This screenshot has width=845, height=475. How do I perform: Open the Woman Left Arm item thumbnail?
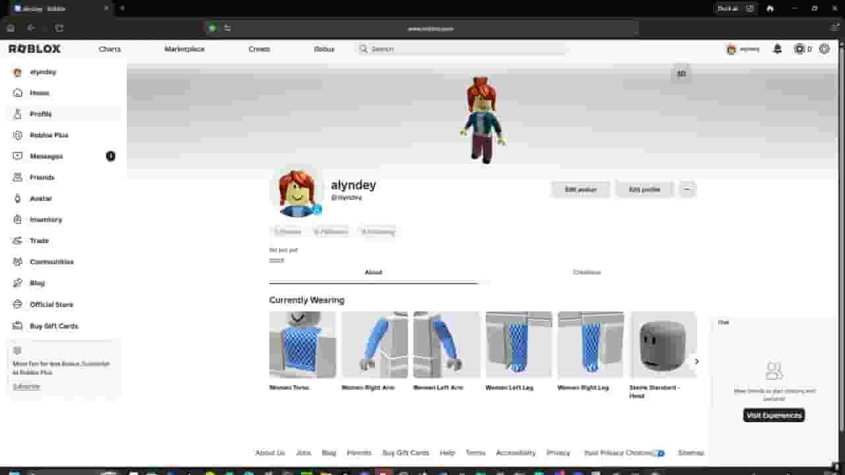click(446, 344)
